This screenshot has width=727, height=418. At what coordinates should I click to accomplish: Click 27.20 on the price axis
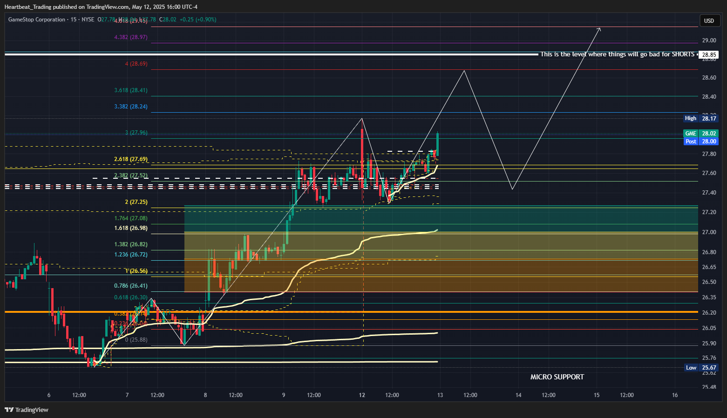click(709, 212)
